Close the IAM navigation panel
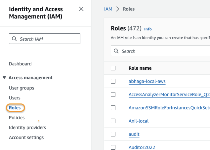 pyautogui.click(x=81, y=9)
